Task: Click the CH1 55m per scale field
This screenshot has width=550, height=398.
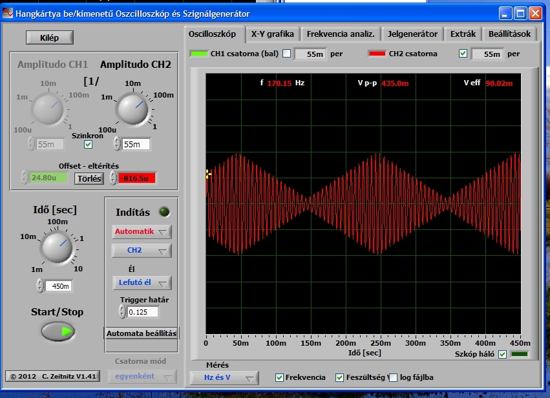Action: (x=310, y=54)
